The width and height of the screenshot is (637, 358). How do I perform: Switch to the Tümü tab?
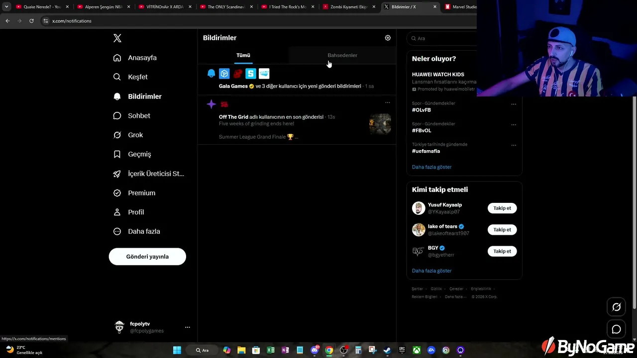point(243,55)
